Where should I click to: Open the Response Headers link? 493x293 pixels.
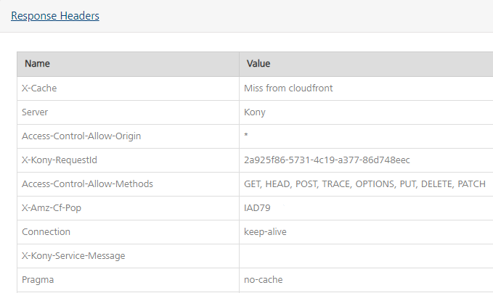pos(55,16)
